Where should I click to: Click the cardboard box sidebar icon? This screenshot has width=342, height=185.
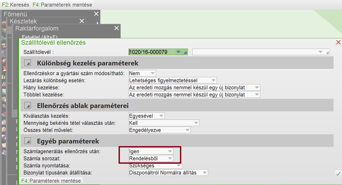(x=4, y=99)
